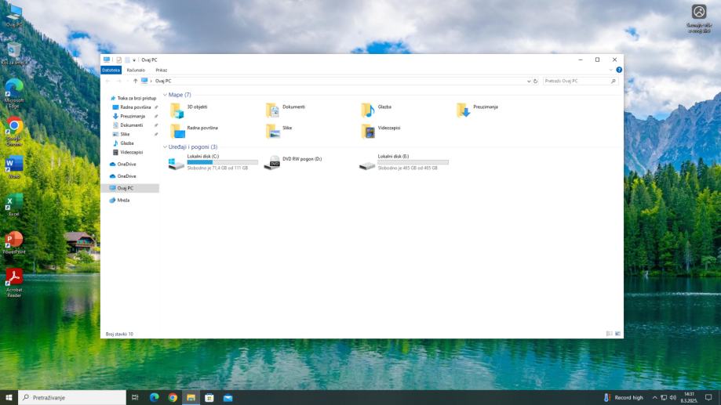Open Mail from the taskbar

click(228, 398)
